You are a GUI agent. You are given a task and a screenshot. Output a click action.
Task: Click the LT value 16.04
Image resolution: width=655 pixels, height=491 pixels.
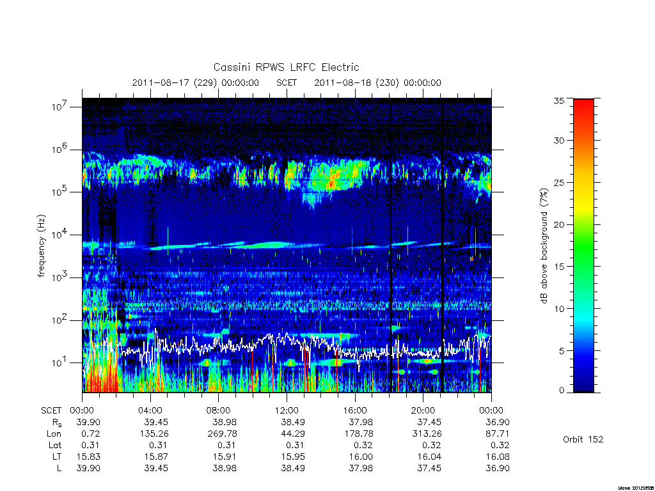(x=429, y=456)
